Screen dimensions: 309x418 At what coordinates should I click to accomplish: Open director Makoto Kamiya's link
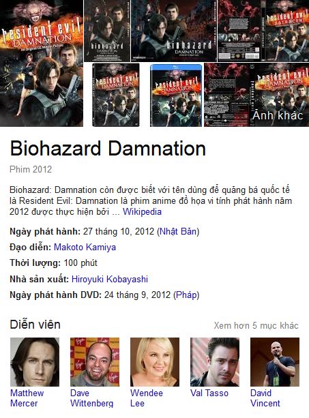click(85, 247)
